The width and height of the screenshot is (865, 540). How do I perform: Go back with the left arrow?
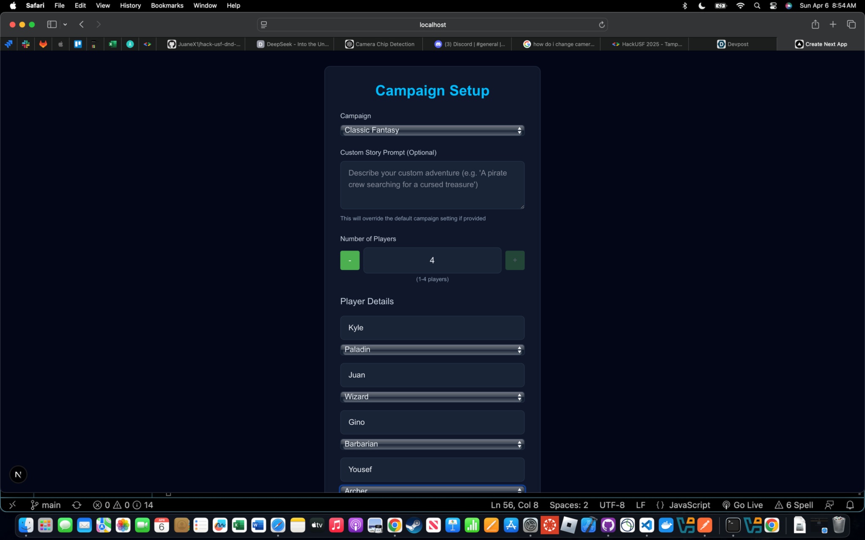[x=82, y=24]
